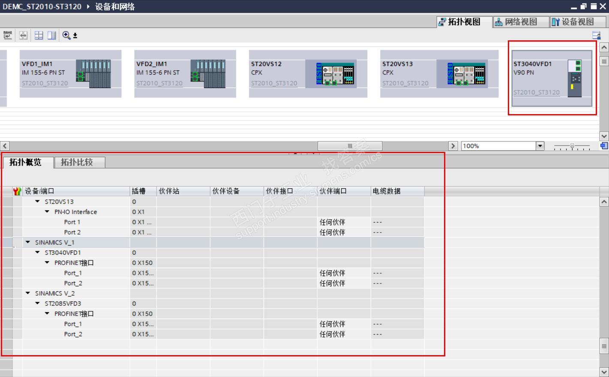The width and height of the screenshot is (609, 377).
Task: Select the VFD1_IM1 device module image
Action: [x=93, y=74]
